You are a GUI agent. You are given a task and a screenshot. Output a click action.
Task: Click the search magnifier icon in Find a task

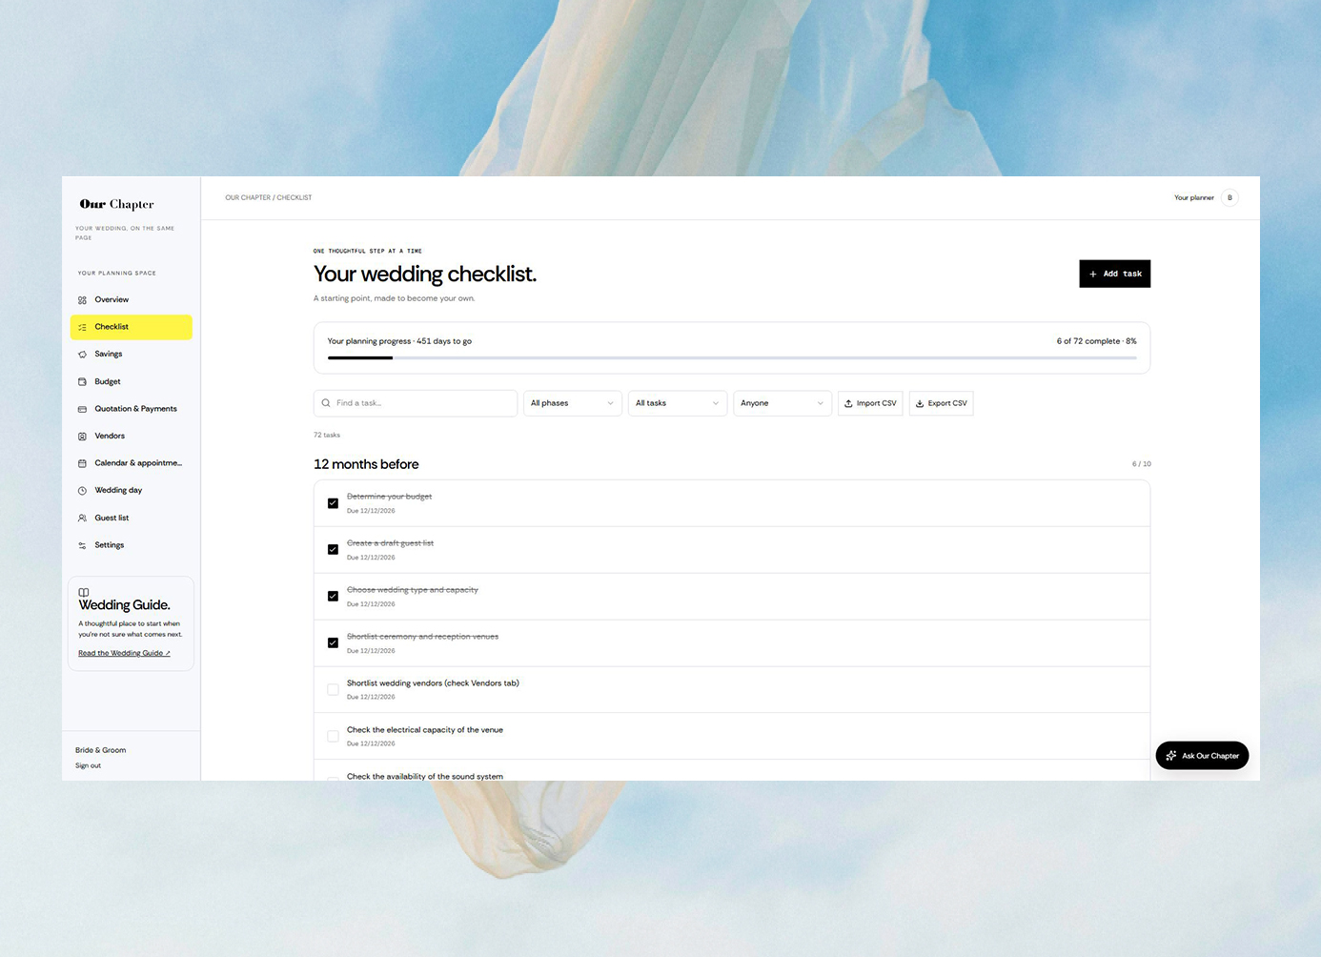326,403
